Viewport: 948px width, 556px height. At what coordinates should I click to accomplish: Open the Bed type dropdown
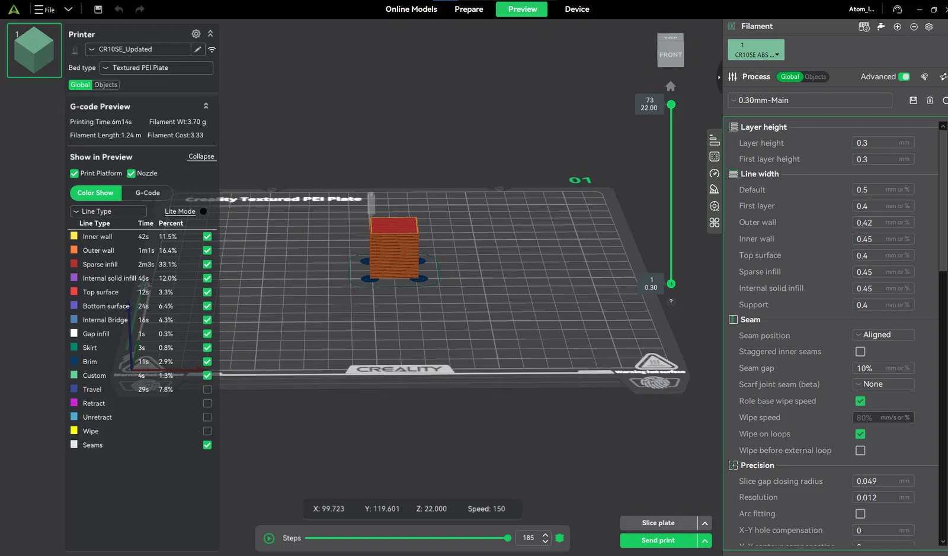pos(156,68)
